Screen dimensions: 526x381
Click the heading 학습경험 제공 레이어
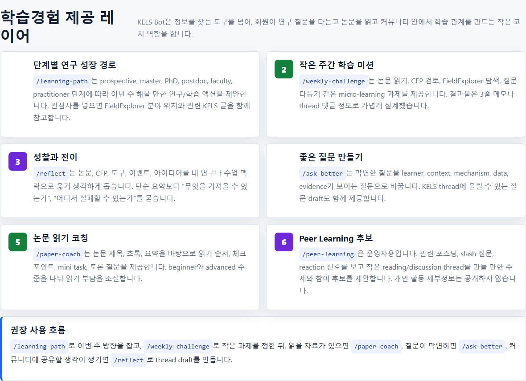(57, 26)
